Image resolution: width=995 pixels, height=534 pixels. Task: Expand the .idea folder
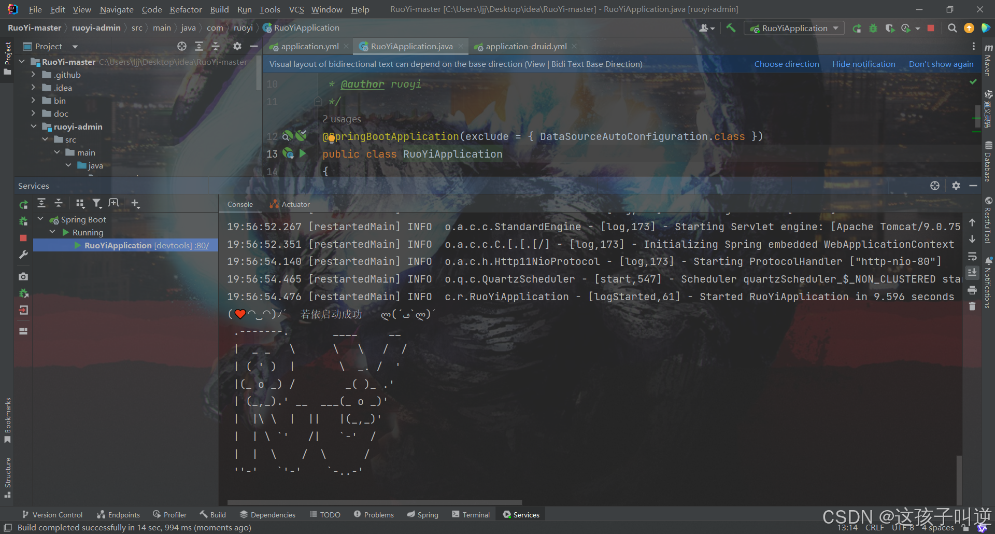click(33, 88)
